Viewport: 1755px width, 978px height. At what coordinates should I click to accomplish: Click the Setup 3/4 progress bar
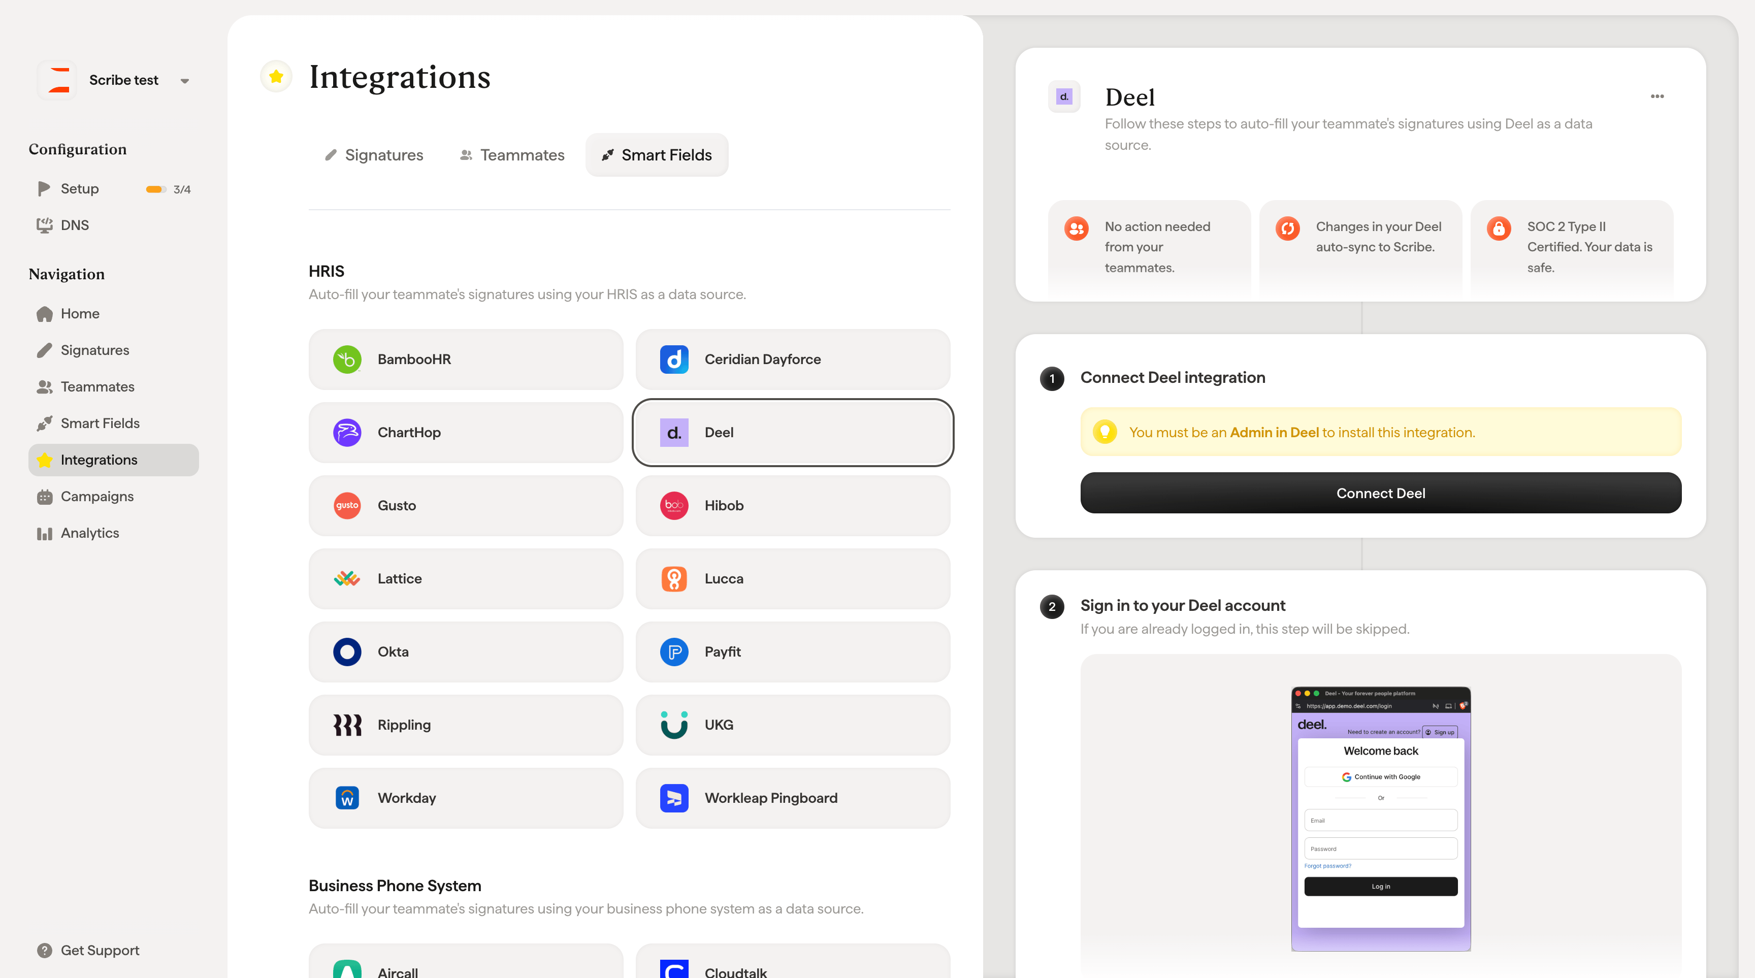155,189
